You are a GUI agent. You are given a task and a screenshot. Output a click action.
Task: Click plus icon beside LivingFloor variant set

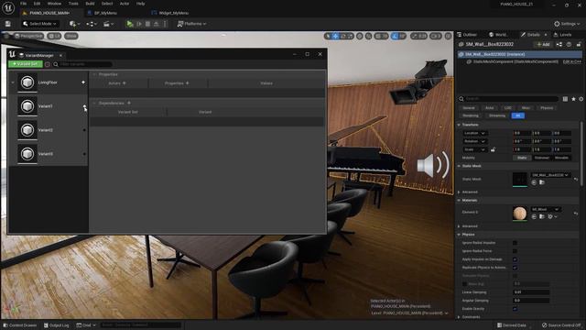(83, 82)
